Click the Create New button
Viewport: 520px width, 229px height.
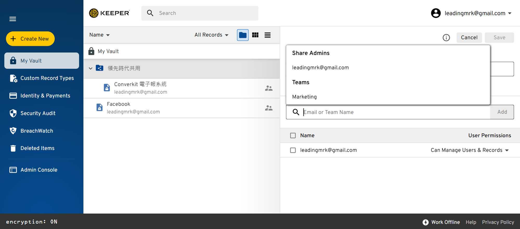tap(30, 39)
